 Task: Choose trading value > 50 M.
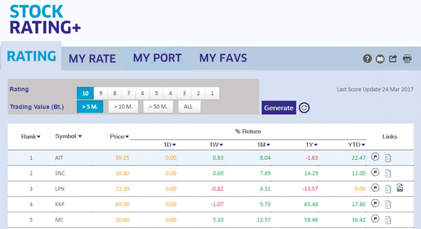tap(158, 107)
